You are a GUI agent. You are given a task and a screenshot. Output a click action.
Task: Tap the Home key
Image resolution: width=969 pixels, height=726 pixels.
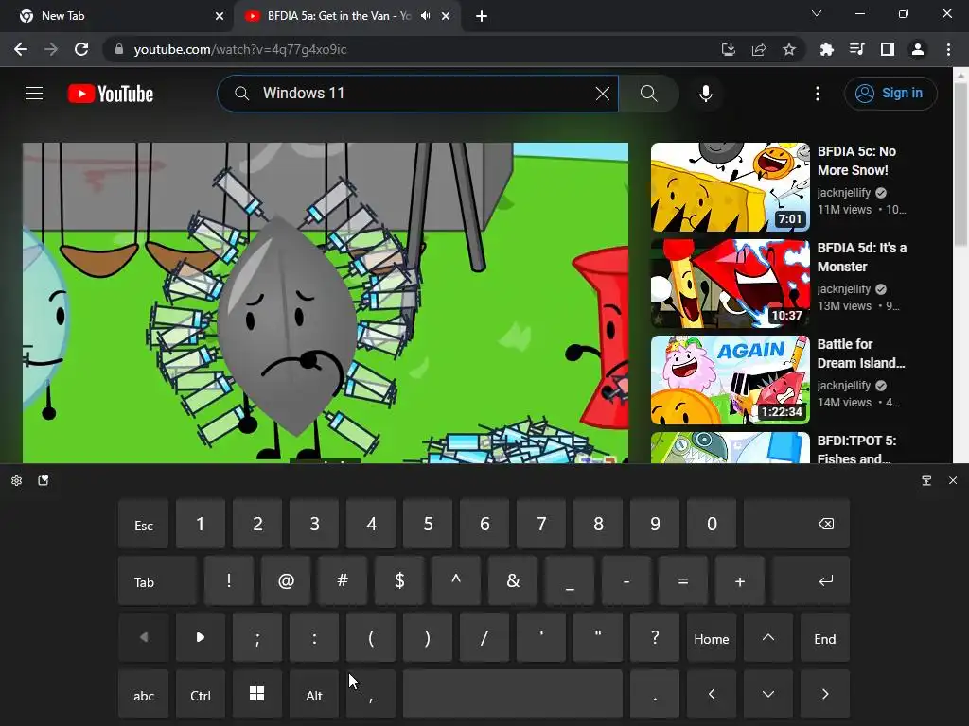tap(712, 638)
